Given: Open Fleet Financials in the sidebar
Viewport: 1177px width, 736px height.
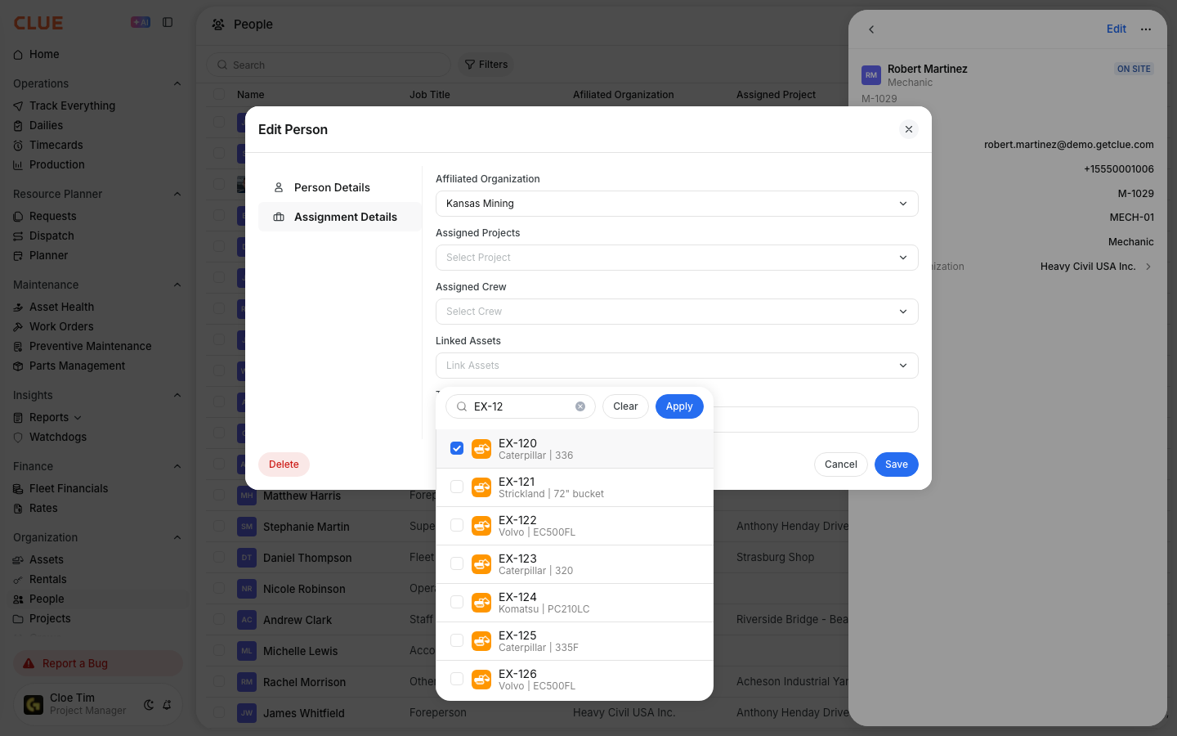Looking at the screenshot, I should tap(69, 488).
